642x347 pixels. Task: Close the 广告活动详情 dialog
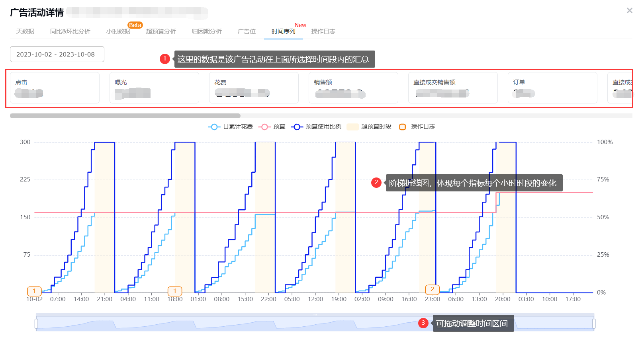(630, 11)
